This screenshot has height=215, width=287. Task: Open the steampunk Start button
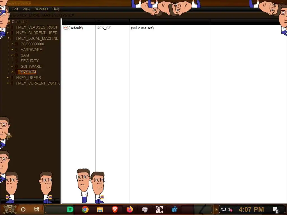pyautogui.click(x=10, y=209)
